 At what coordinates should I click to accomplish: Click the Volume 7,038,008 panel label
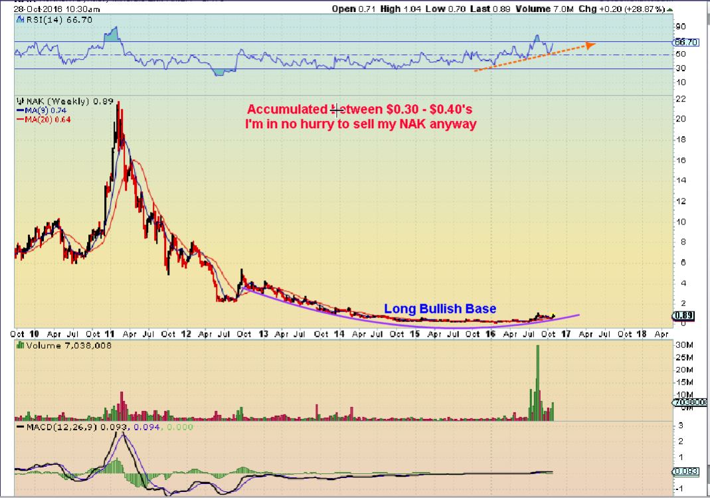[x=68, y=345]
